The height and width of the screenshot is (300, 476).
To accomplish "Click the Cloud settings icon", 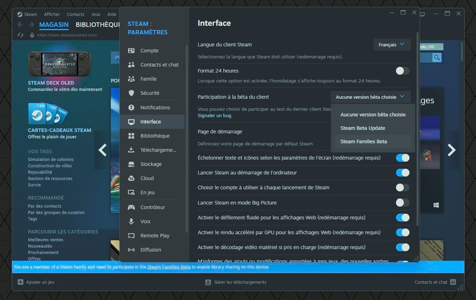I will click(x=131, y=178).
